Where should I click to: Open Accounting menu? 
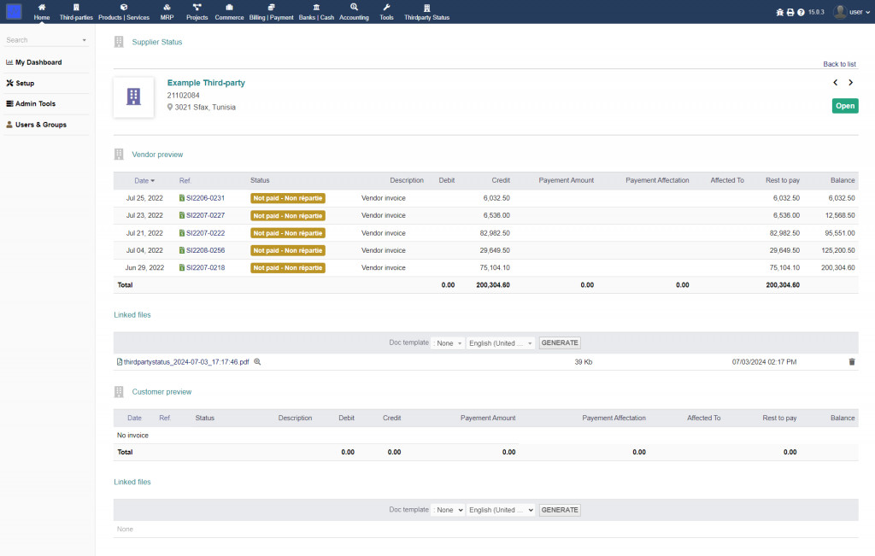(354, 11)
